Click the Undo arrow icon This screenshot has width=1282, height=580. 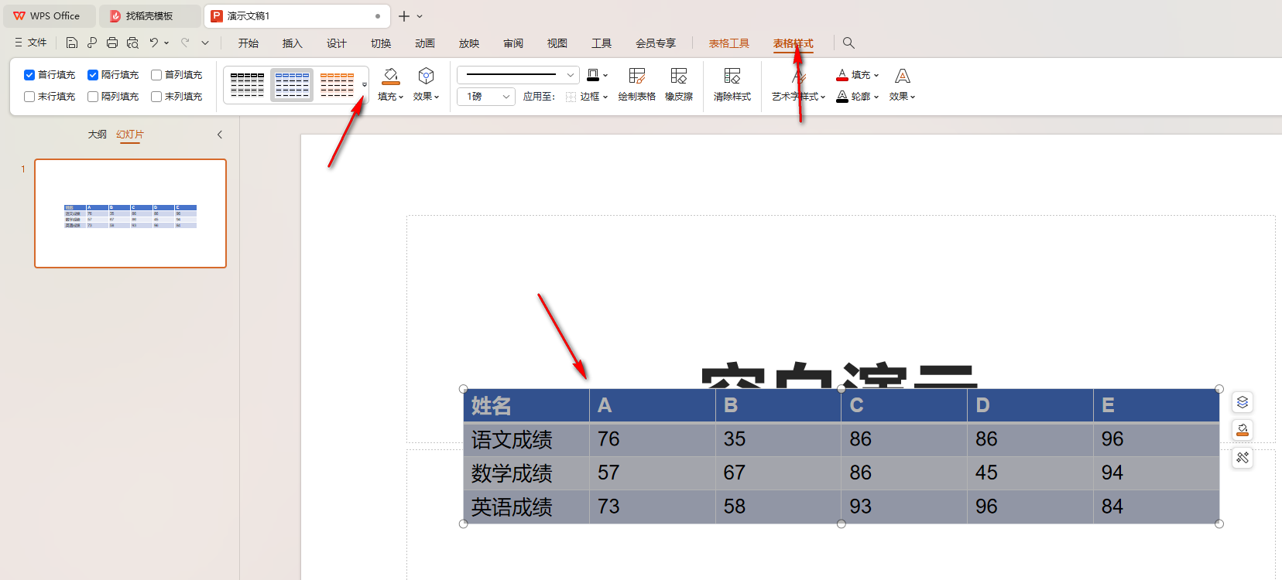[154, 43]
